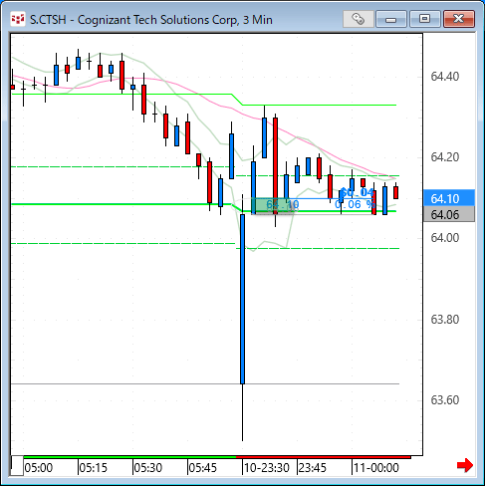485x486 pixels.
Task: Click the blue 64.10 price marker
Action: pos(449,198)
